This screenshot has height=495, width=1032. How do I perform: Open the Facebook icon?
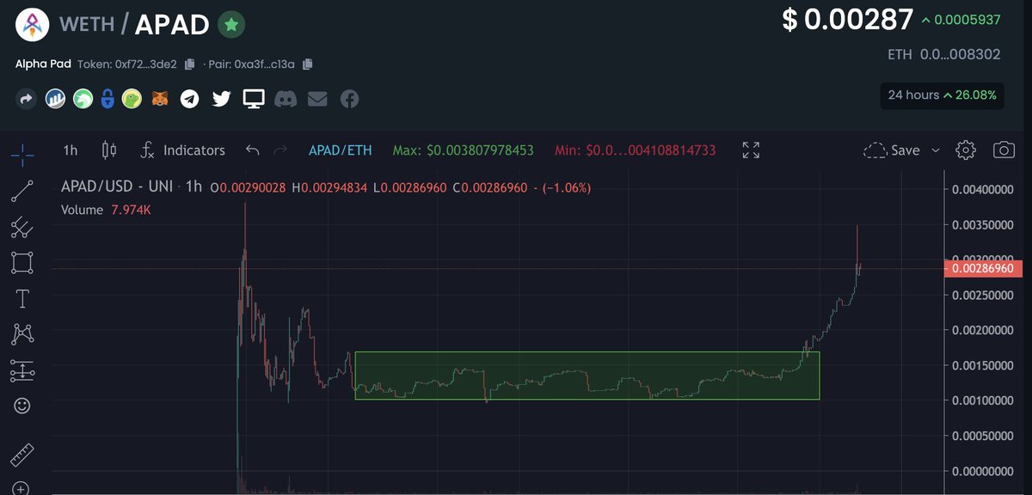click(349, 99)
